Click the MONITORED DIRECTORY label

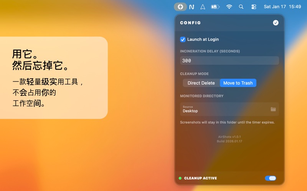click(202, 96)
